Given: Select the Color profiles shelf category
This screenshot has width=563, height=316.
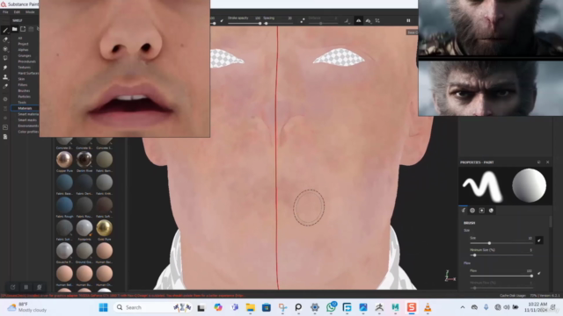Looking at the screenshot, I should pyautogui.click(x=28, y=132).
